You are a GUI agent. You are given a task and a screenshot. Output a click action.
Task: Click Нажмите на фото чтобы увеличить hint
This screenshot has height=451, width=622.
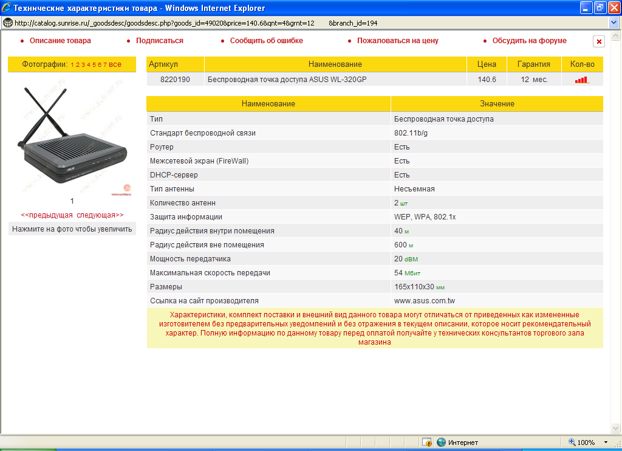tap(72, 229)
